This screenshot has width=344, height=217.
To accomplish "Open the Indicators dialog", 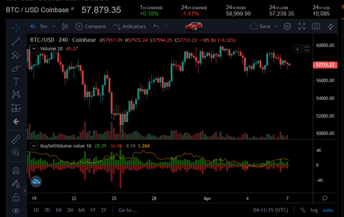I will click(129, 26).
